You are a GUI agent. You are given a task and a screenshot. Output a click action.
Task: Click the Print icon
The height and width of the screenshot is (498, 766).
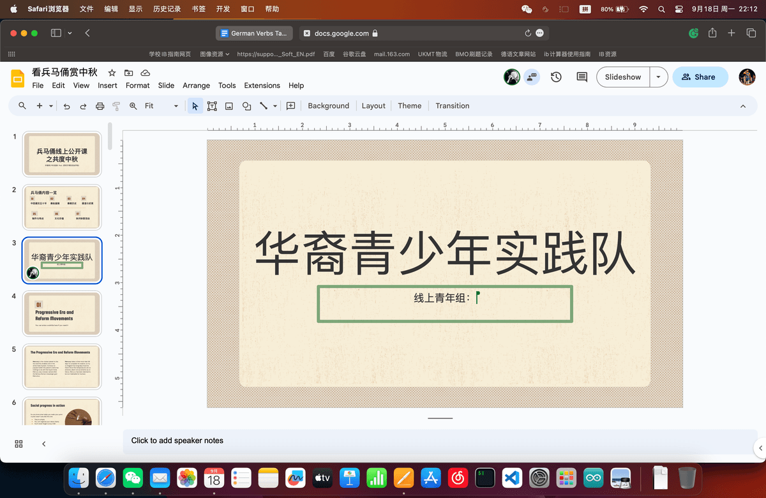coord(100,106)
